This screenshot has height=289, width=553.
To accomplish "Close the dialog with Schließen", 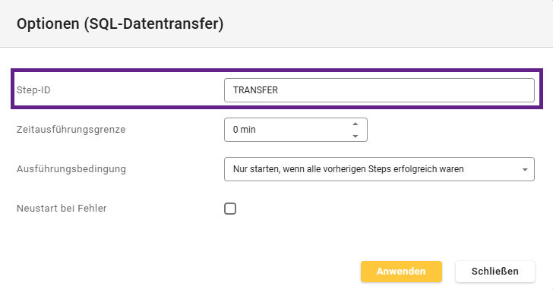I will [495, 272].
